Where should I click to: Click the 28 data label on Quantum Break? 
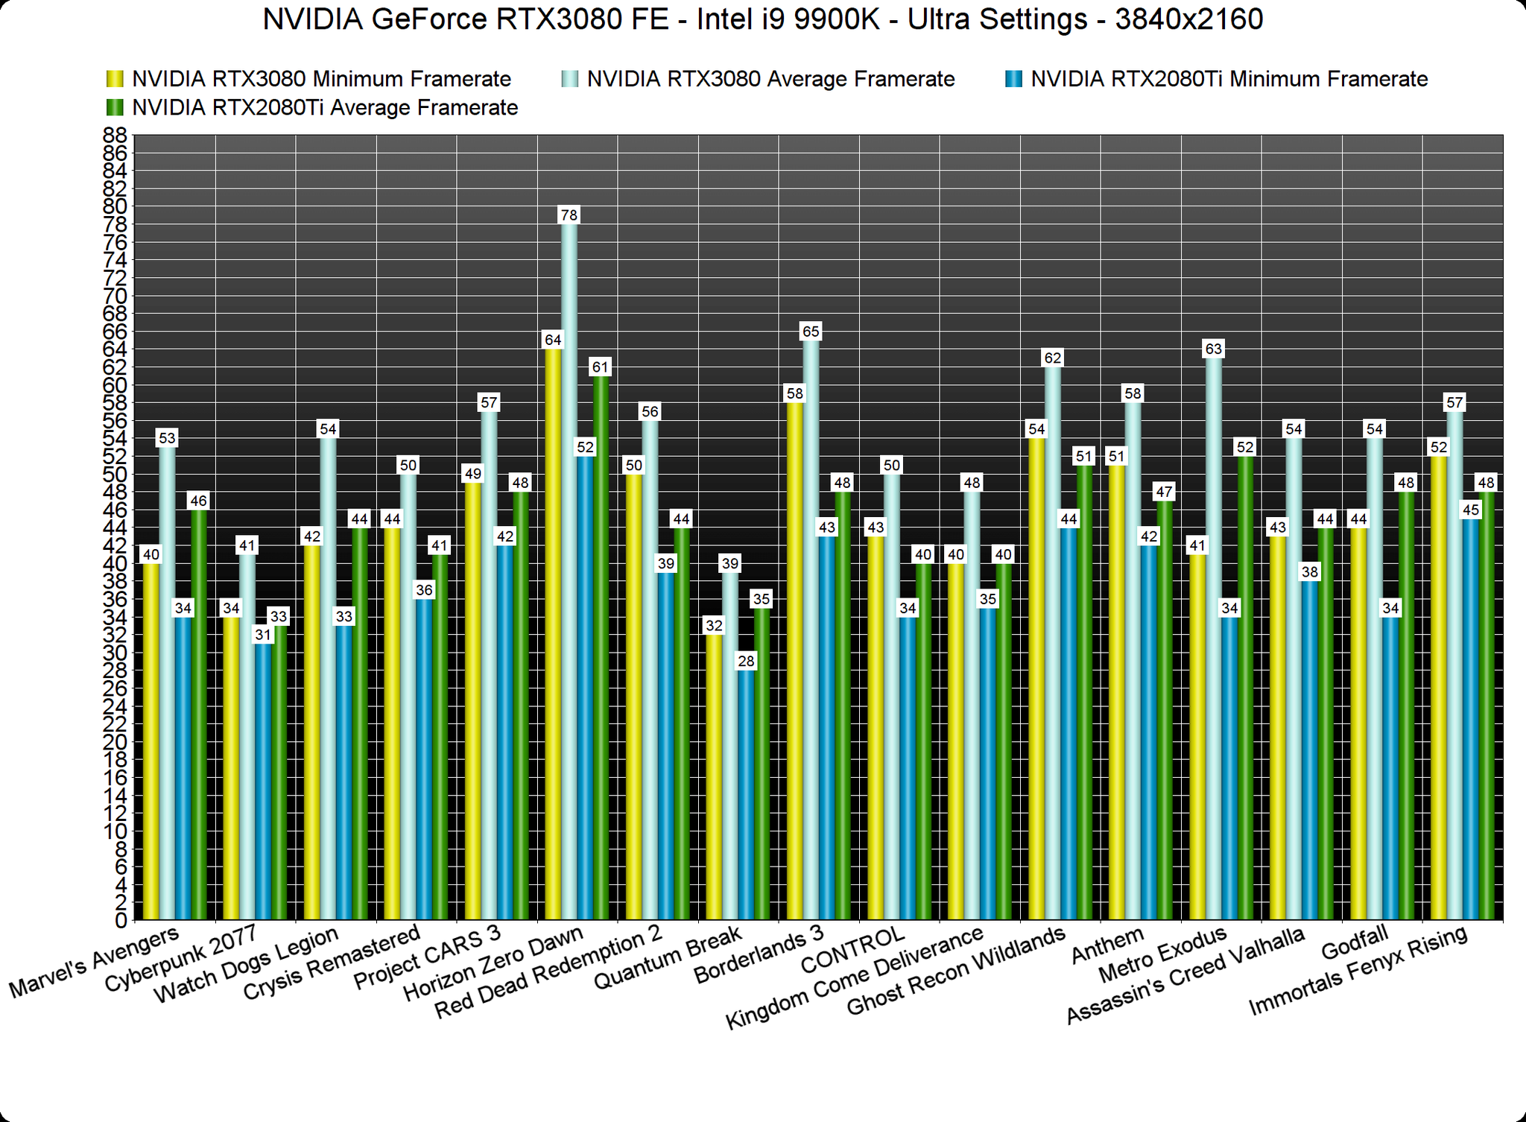(746, 661)
